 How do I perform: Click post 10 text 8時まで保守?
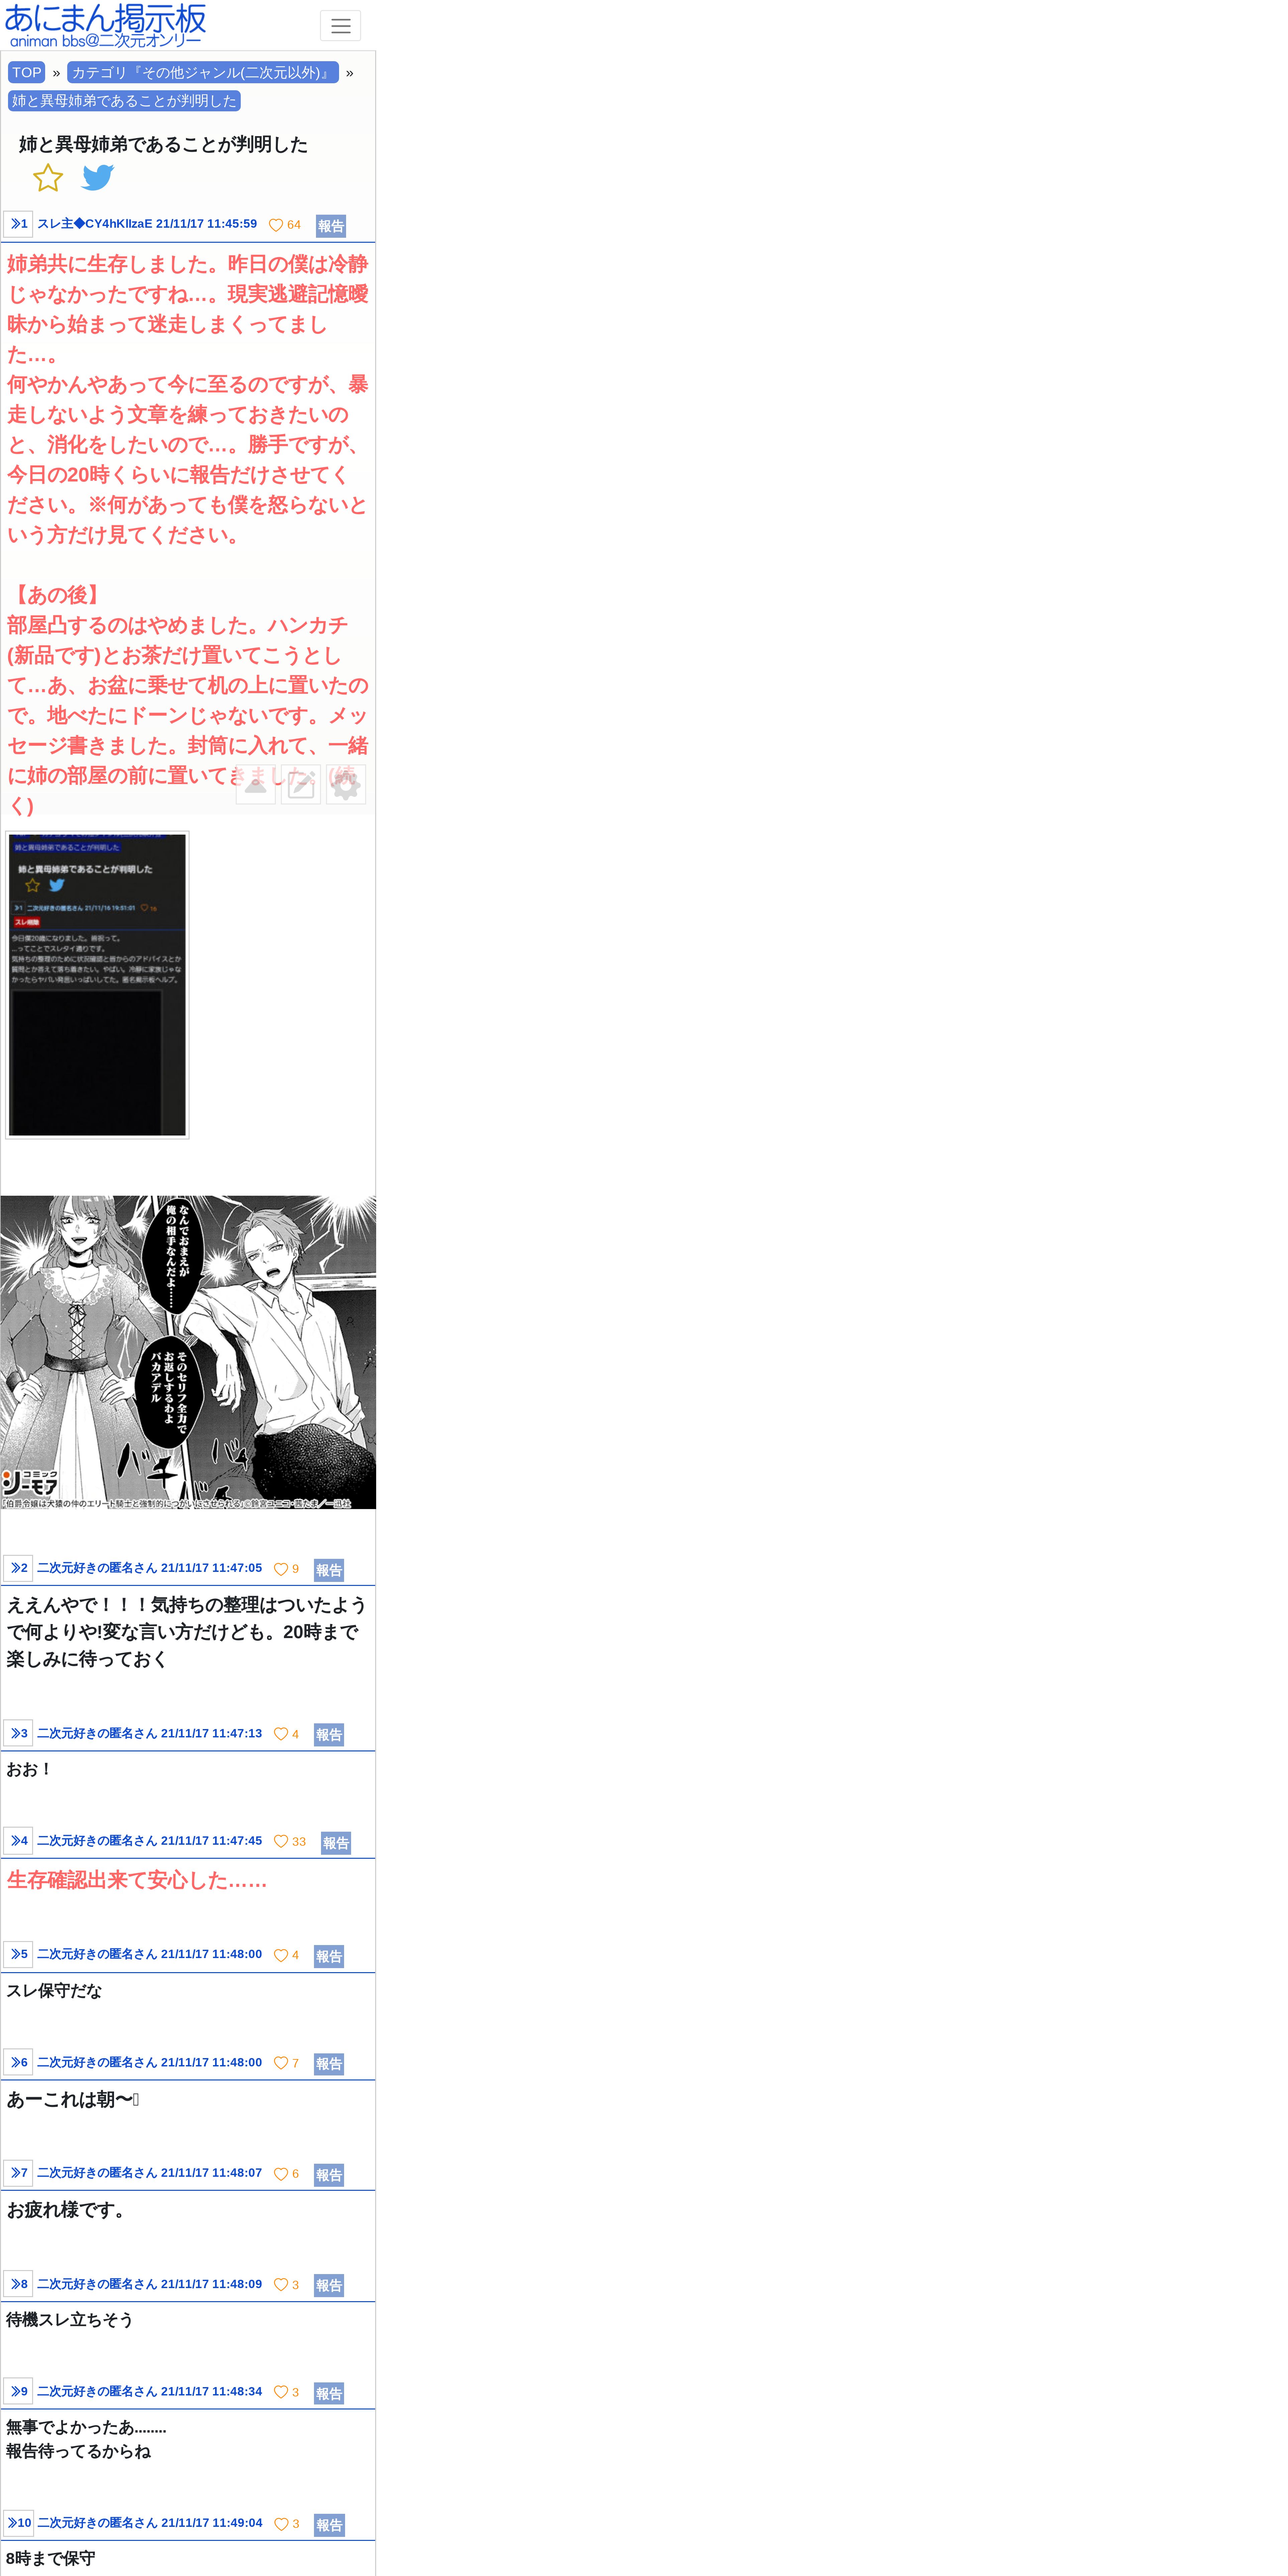tap(51, 2558)
